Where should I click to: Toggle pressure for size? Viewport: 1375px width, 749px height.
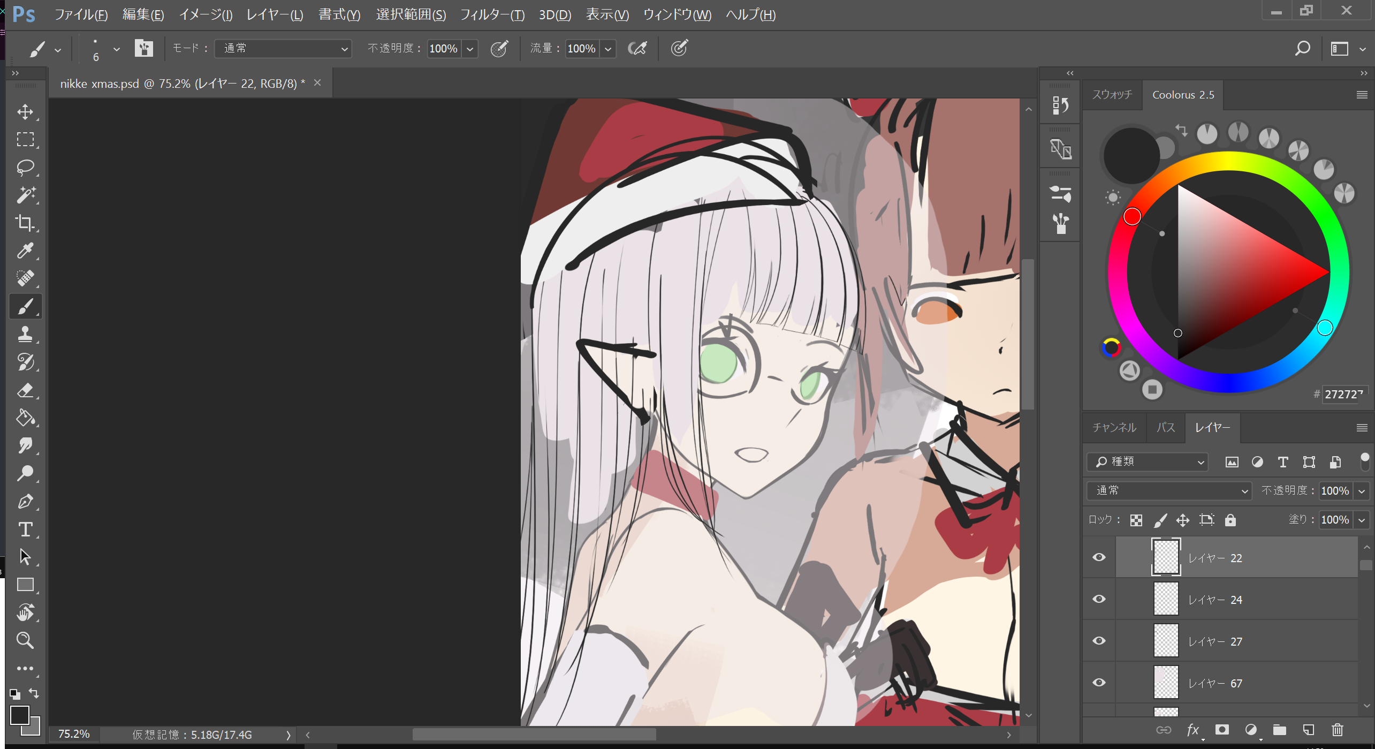[x=679, y=48]
